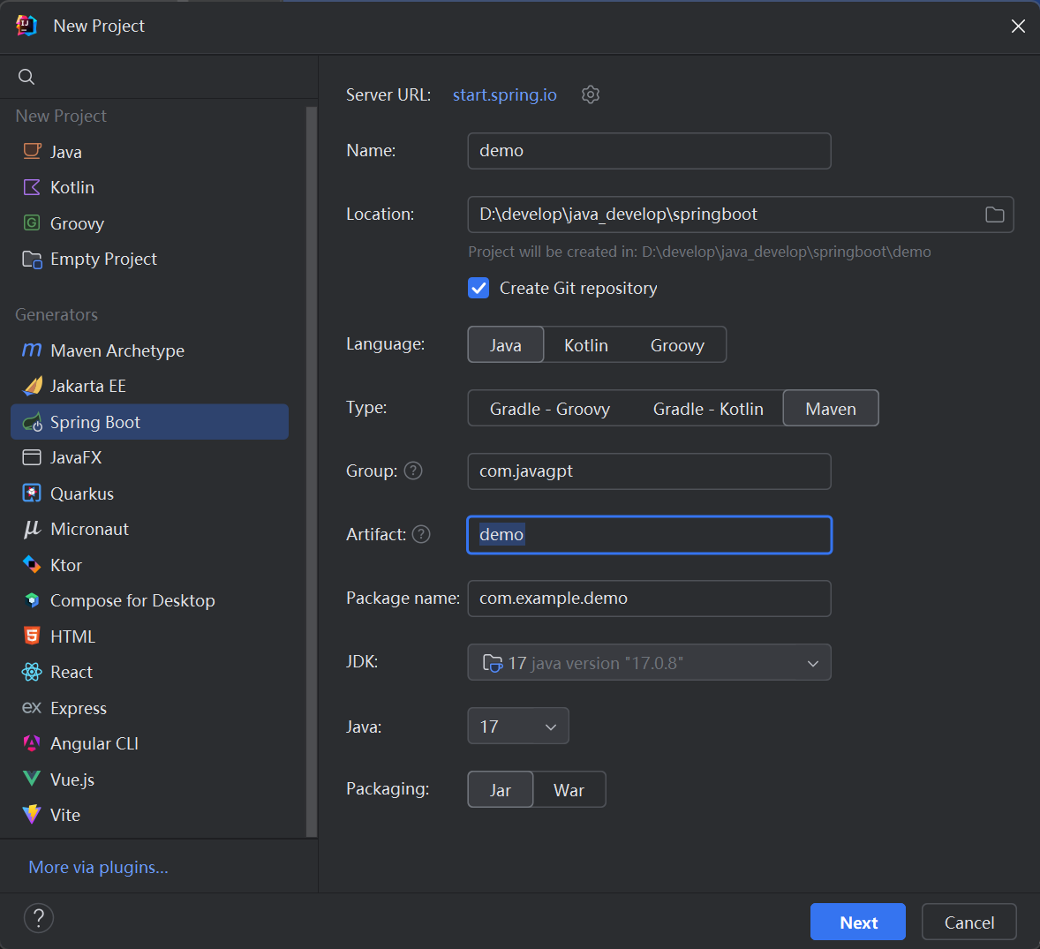Open the JDK dropdown
This screenshot has width=1040, height=949.
pos(649,662)
